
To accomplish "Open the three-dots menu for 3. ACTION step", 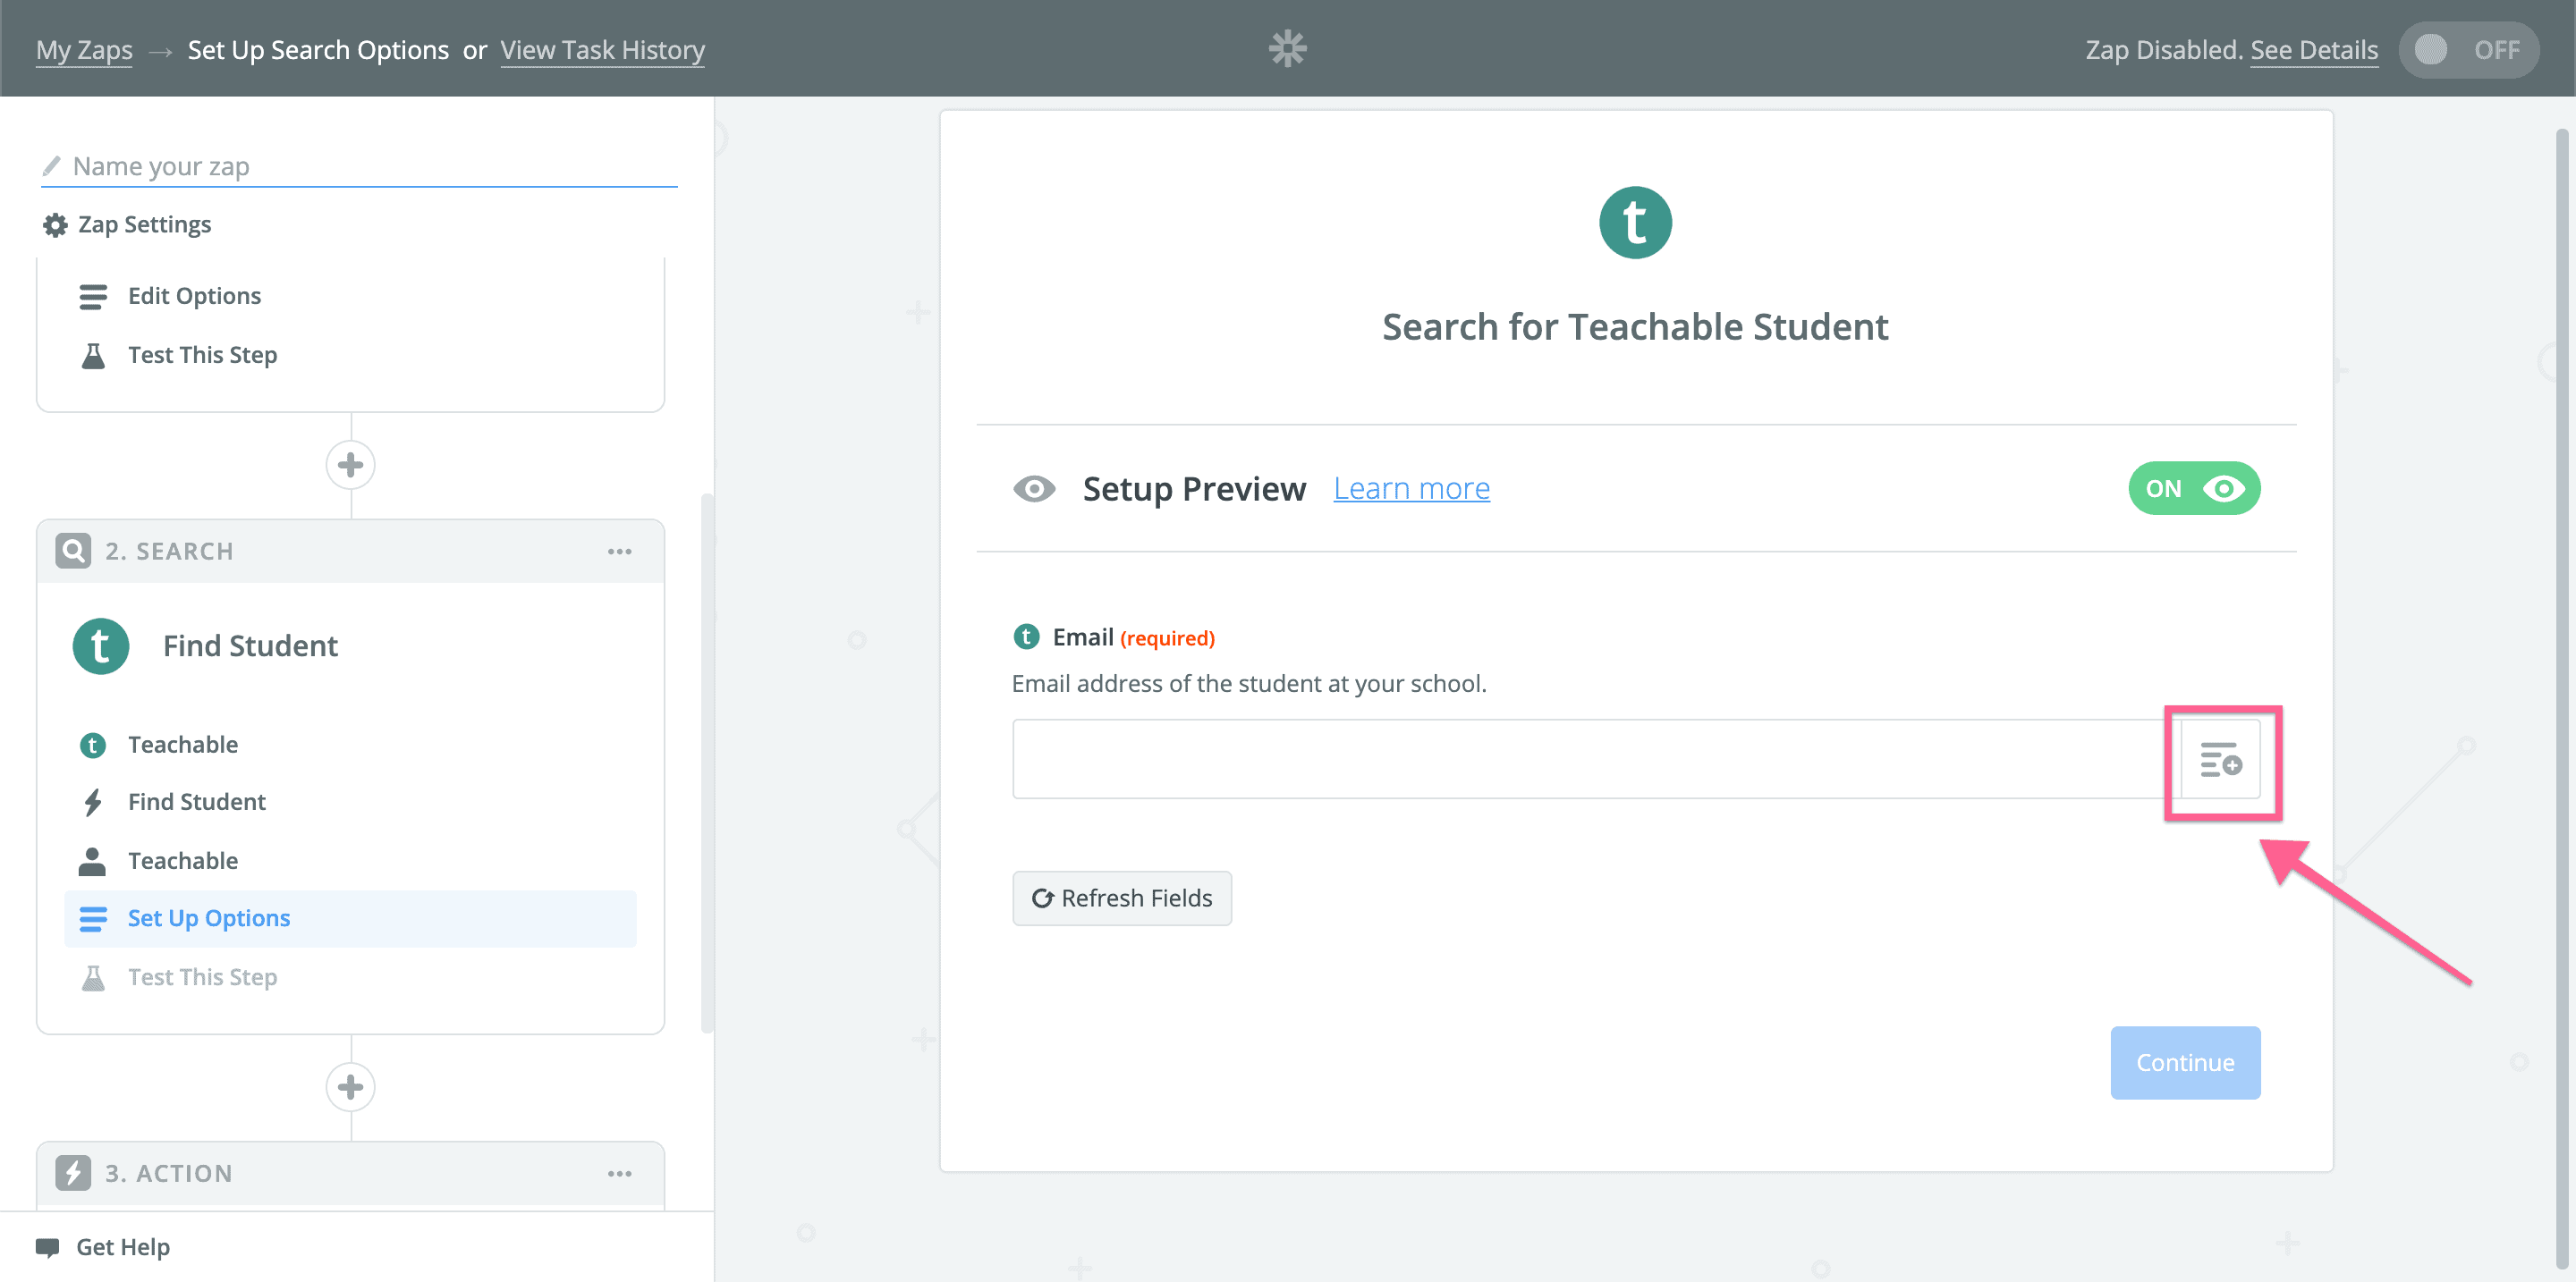I will click(x=620, y=1173).
